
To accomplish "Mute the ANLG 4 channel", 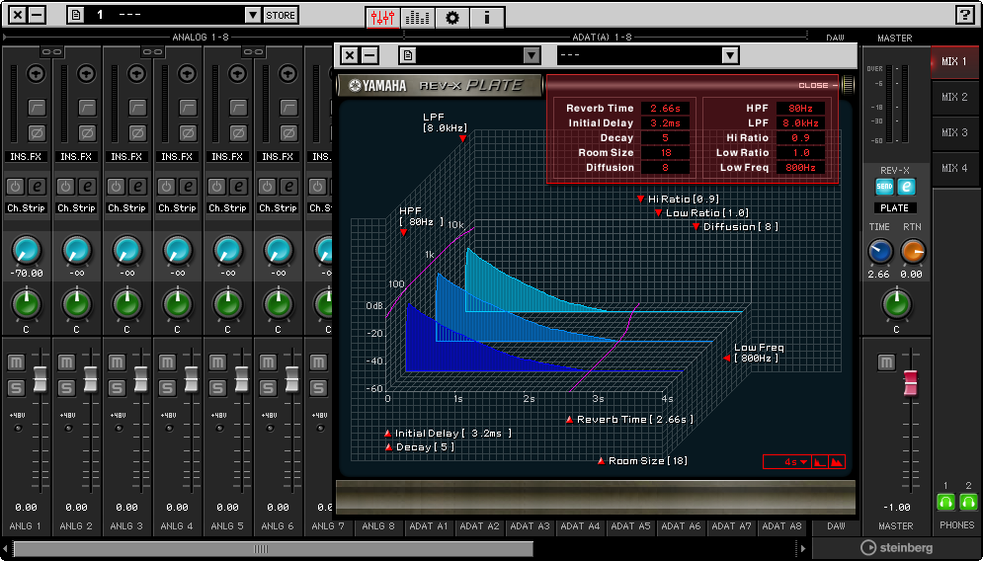I will [167, 362].
